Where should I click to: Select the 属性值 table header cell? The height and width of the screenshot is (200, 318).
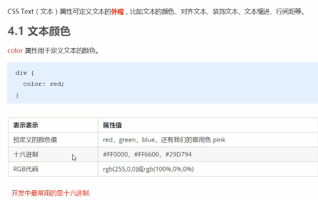pyautogui.click(x=208, y=125)
